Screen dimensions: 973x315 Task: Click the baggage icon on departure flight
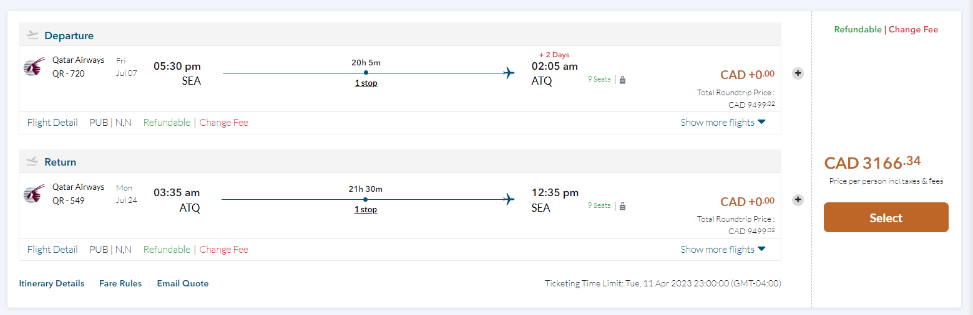point(622,80)
